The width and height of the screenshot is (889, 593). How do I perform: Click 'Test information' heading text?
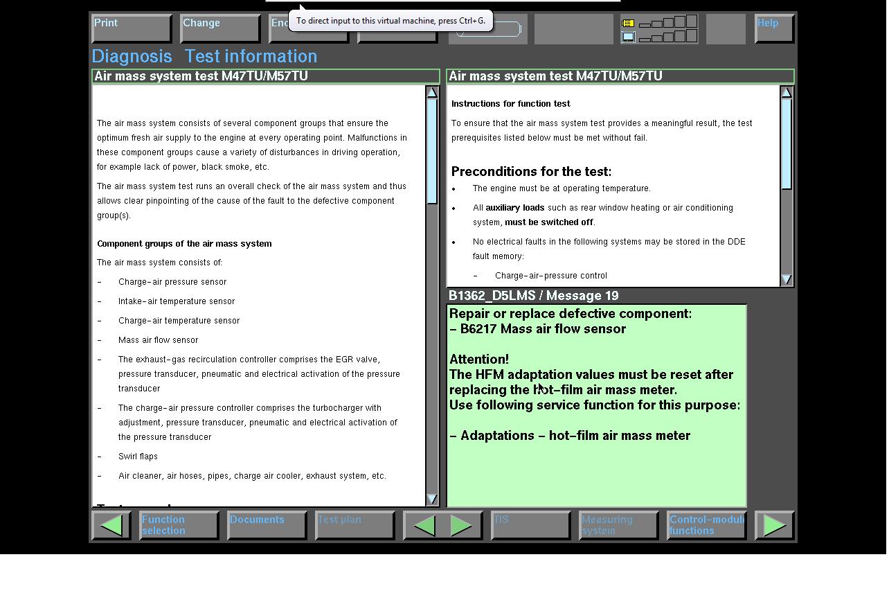pos(251,56)
